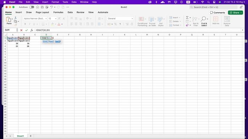Click the Cut scissors icon

pyautogui.click(x=16, y=18)
